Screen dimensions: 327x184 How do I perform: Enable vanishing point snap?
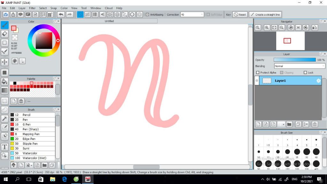tap(103, 15)
